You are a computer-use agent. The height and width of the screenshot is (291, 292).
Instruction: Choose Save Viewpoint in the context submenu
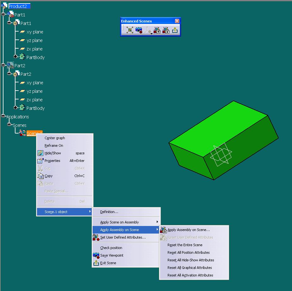point(126,255)
